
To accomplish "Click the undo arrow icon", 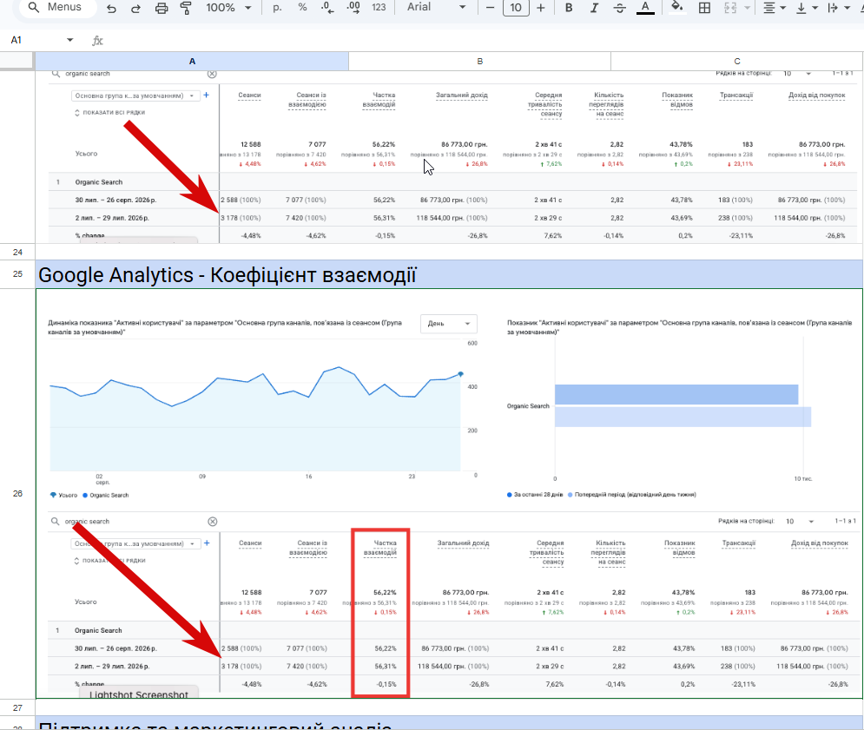I will (111, 8).
